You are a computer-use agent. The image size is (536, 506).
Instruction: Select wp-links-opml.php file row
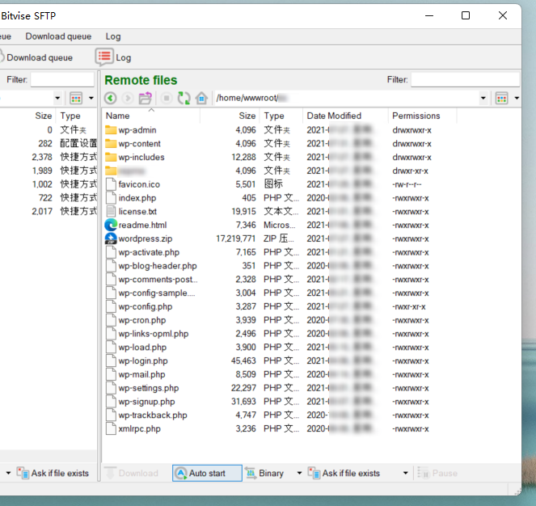pos(279,334)
